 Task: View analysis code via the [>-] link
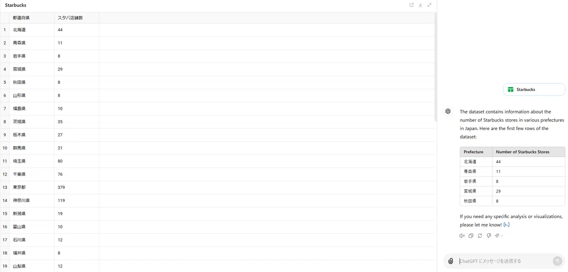(x=506, y=225)
